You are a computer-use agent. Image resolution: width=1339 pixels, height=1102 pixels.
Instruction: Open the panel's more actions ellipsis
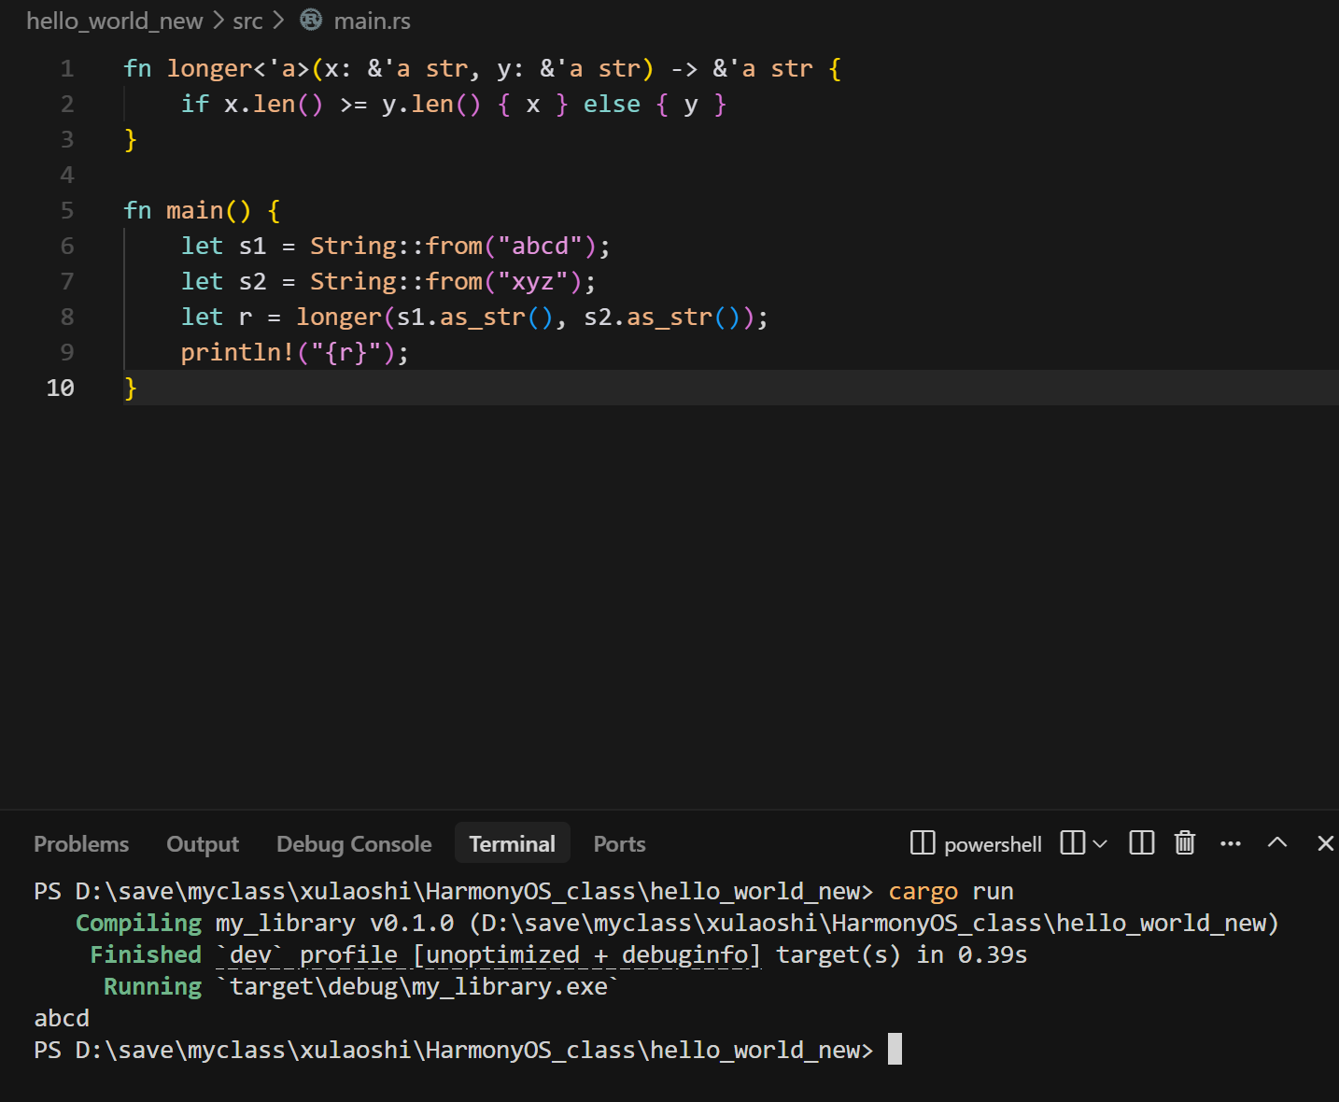point(1231,843)
